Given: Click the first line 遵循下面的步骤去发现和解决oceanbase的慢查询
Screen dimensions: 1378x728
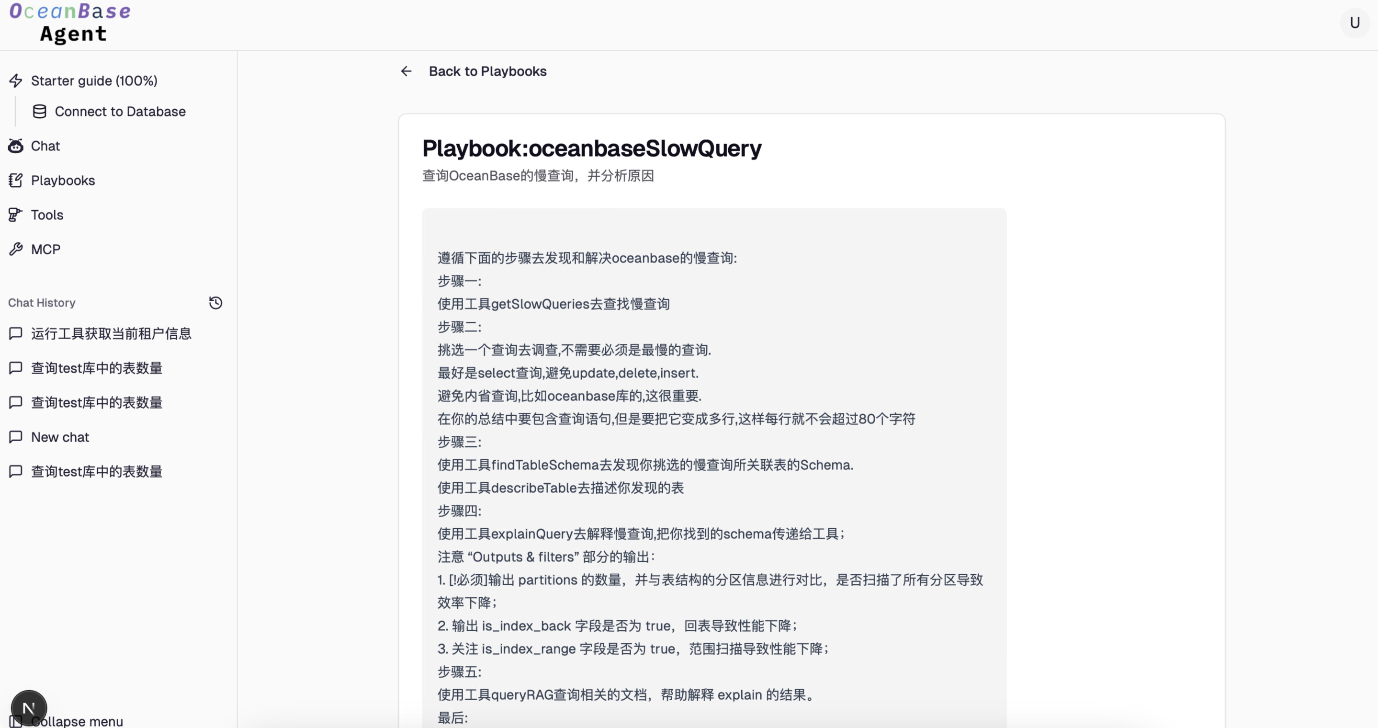Looking at the screenshot, I should (x=587, y=258).
